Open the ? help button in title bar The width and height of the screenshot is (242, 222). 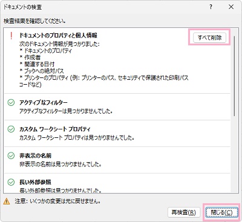pyautogui.click(x=211, y=7)
